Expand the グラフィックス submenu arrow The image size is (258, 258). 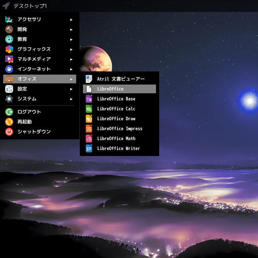(71, 49)
